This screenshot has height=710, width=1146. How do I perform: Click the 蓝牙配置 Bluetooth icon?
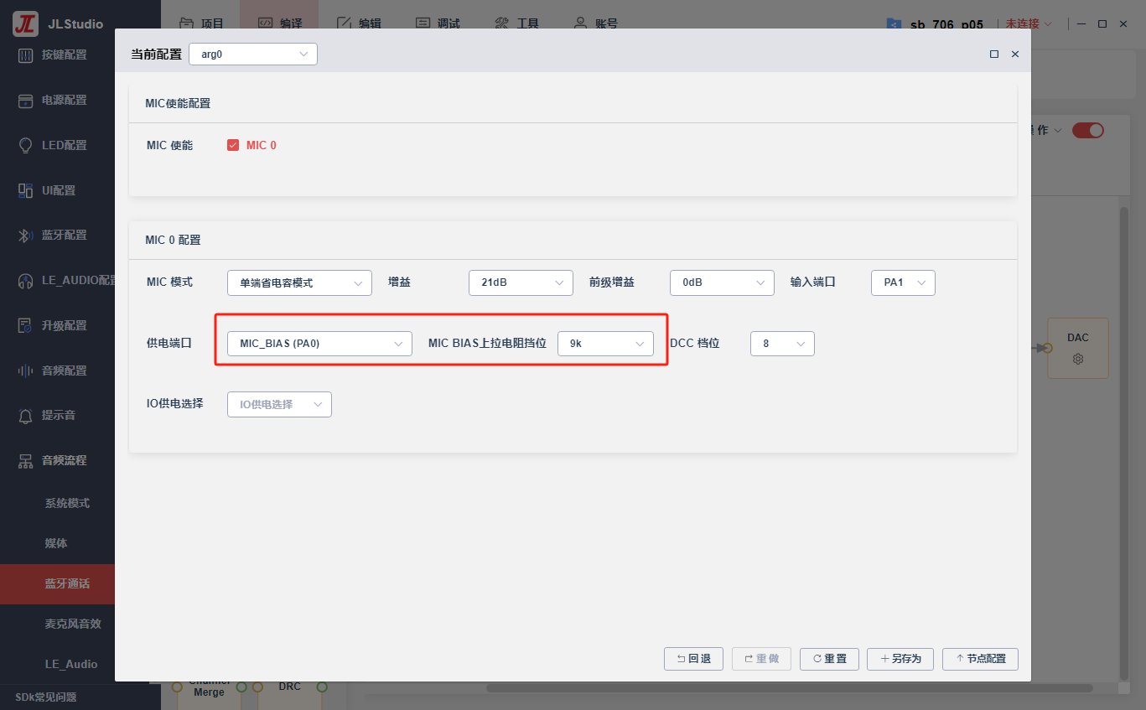(26, 236)
